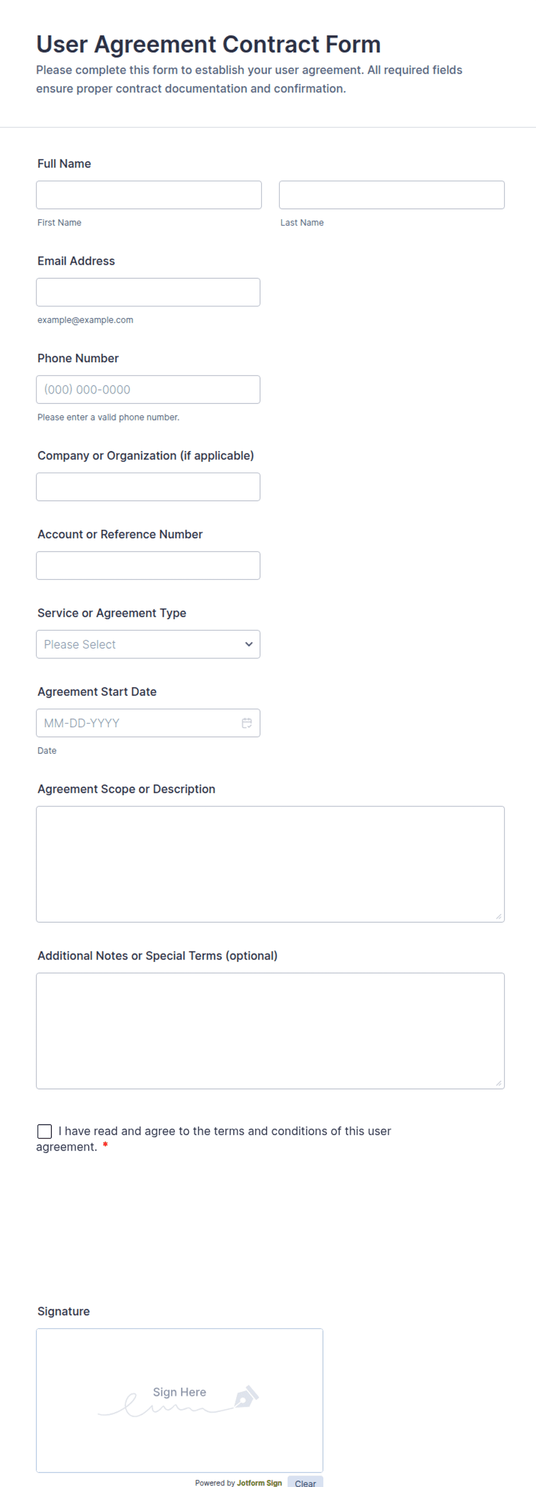Click the resize handle of Additional Notes textarea
Viewport: 536px width, 1487px height.
point(499,1083)
